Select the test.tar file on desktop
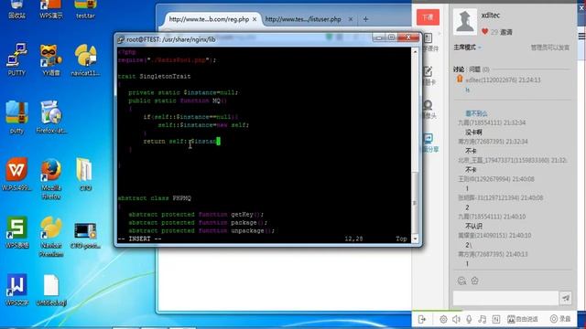586x329 pixels. [85, 8]
